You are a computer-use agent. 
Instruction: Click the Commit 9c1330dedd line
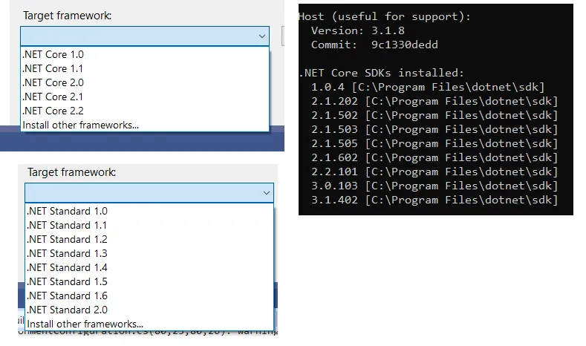pyautogui.click(x=374, y=45)
